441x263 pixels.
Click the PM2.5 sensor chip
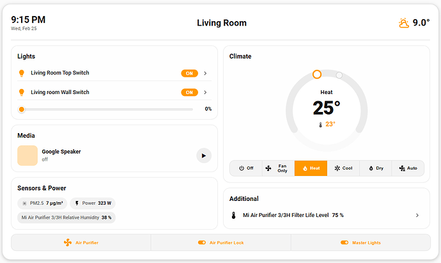coord(42,203)
